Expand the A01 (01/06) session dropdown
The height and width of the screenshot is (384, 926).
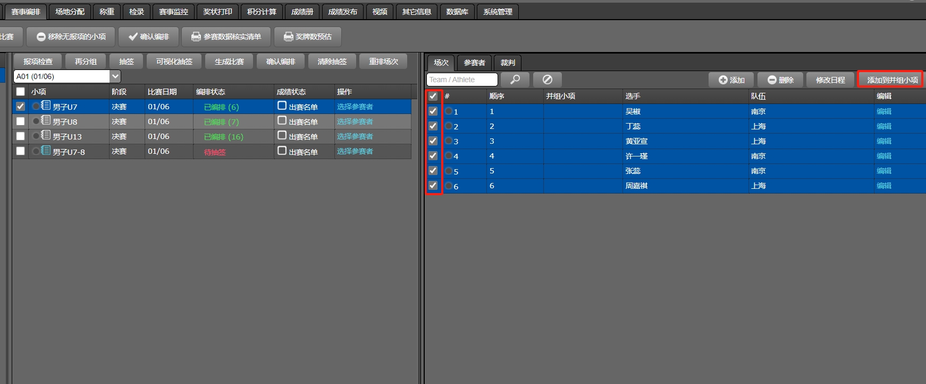(x=115, y=76)
